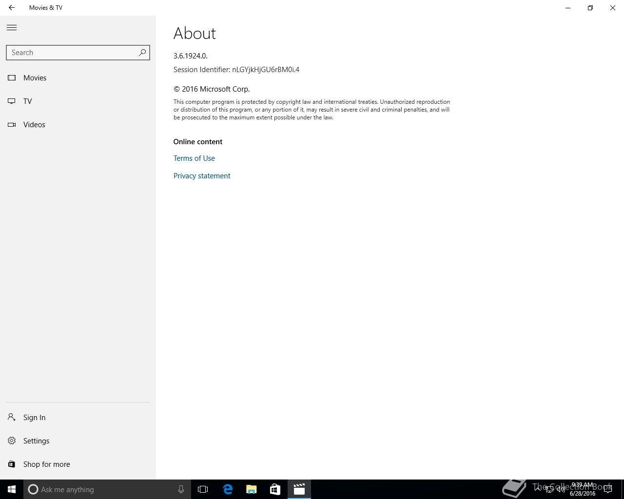Click the Shop for more bag icon
The height and width of the screenshot is (499, 624).
pos(12,464)
